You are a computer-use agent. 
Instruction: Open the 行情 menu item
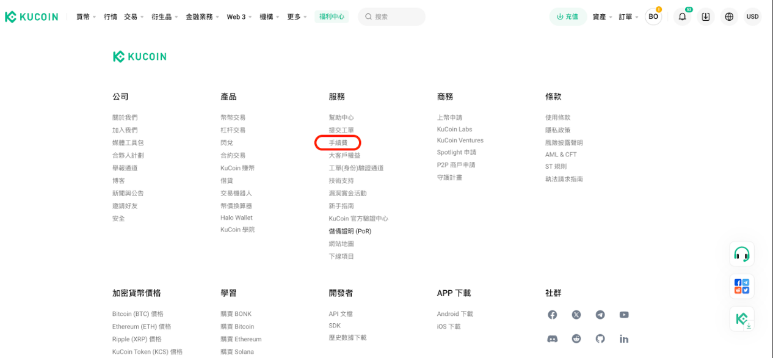point(111,16)
